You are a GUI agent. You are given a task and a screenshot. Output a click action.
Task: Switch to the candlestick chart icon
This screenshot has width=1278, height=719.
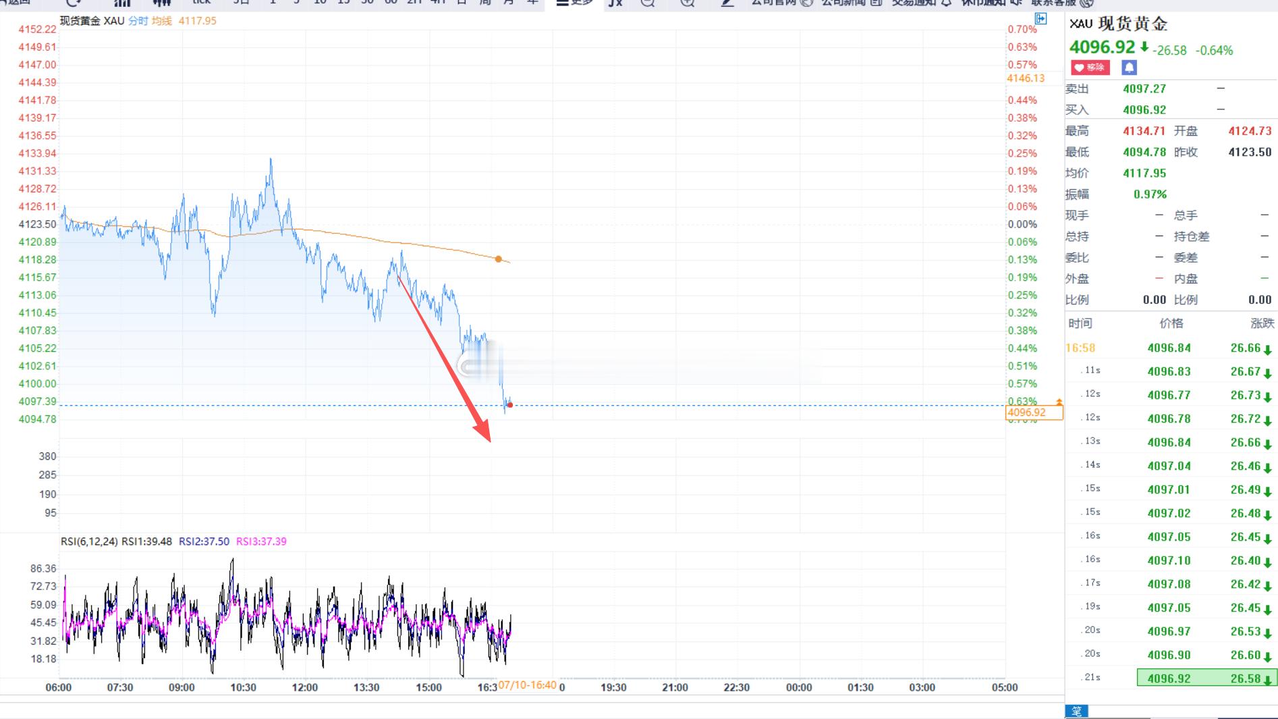(162, 3)
